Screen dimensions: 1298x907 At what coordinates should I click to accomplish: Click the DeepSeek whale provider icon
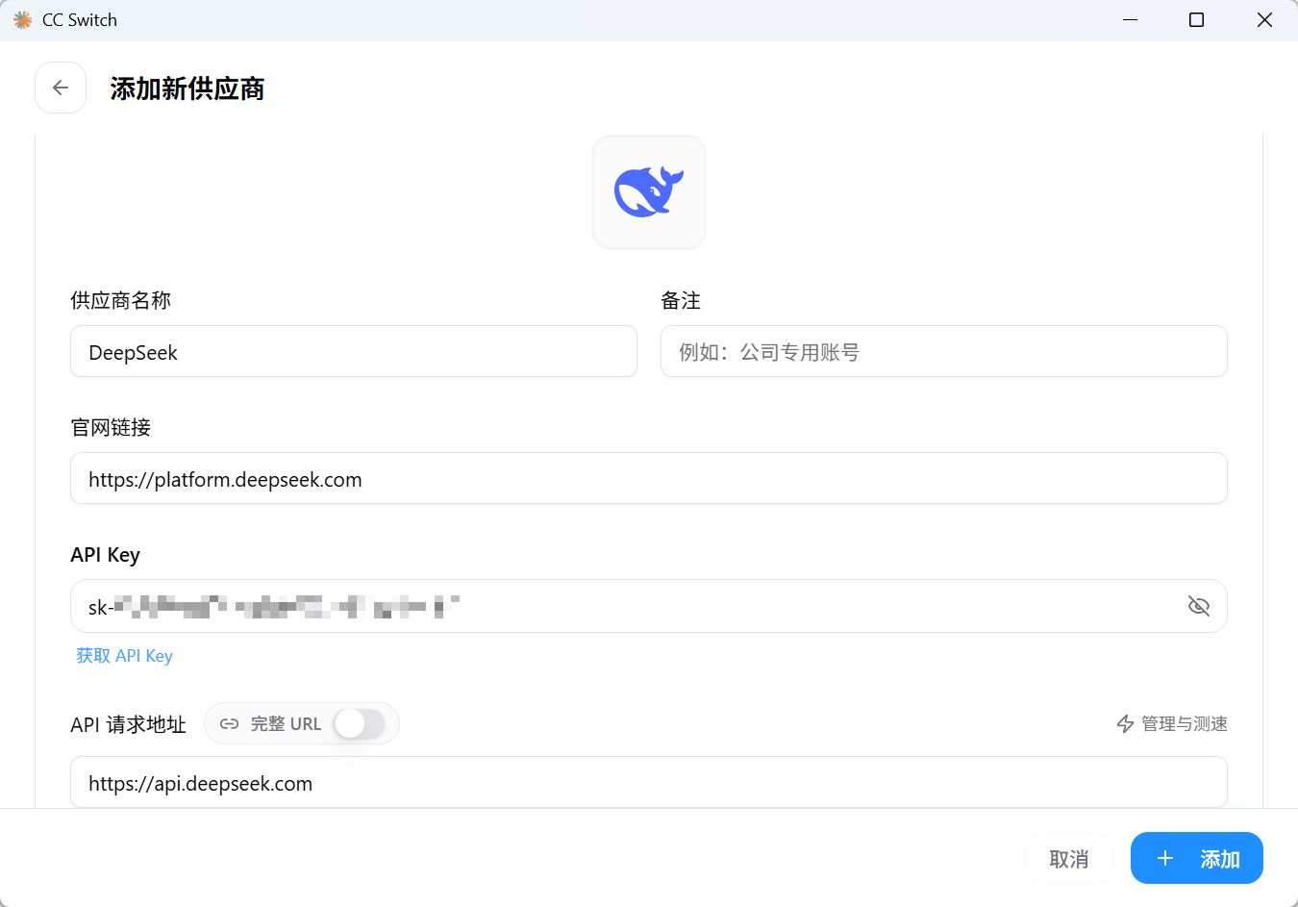pyautogui.click(x=649, y=192)
